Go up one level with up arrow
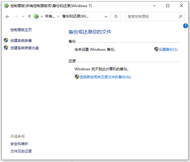Viewport: 190px width, 162px height. click(x=29, y=17)
